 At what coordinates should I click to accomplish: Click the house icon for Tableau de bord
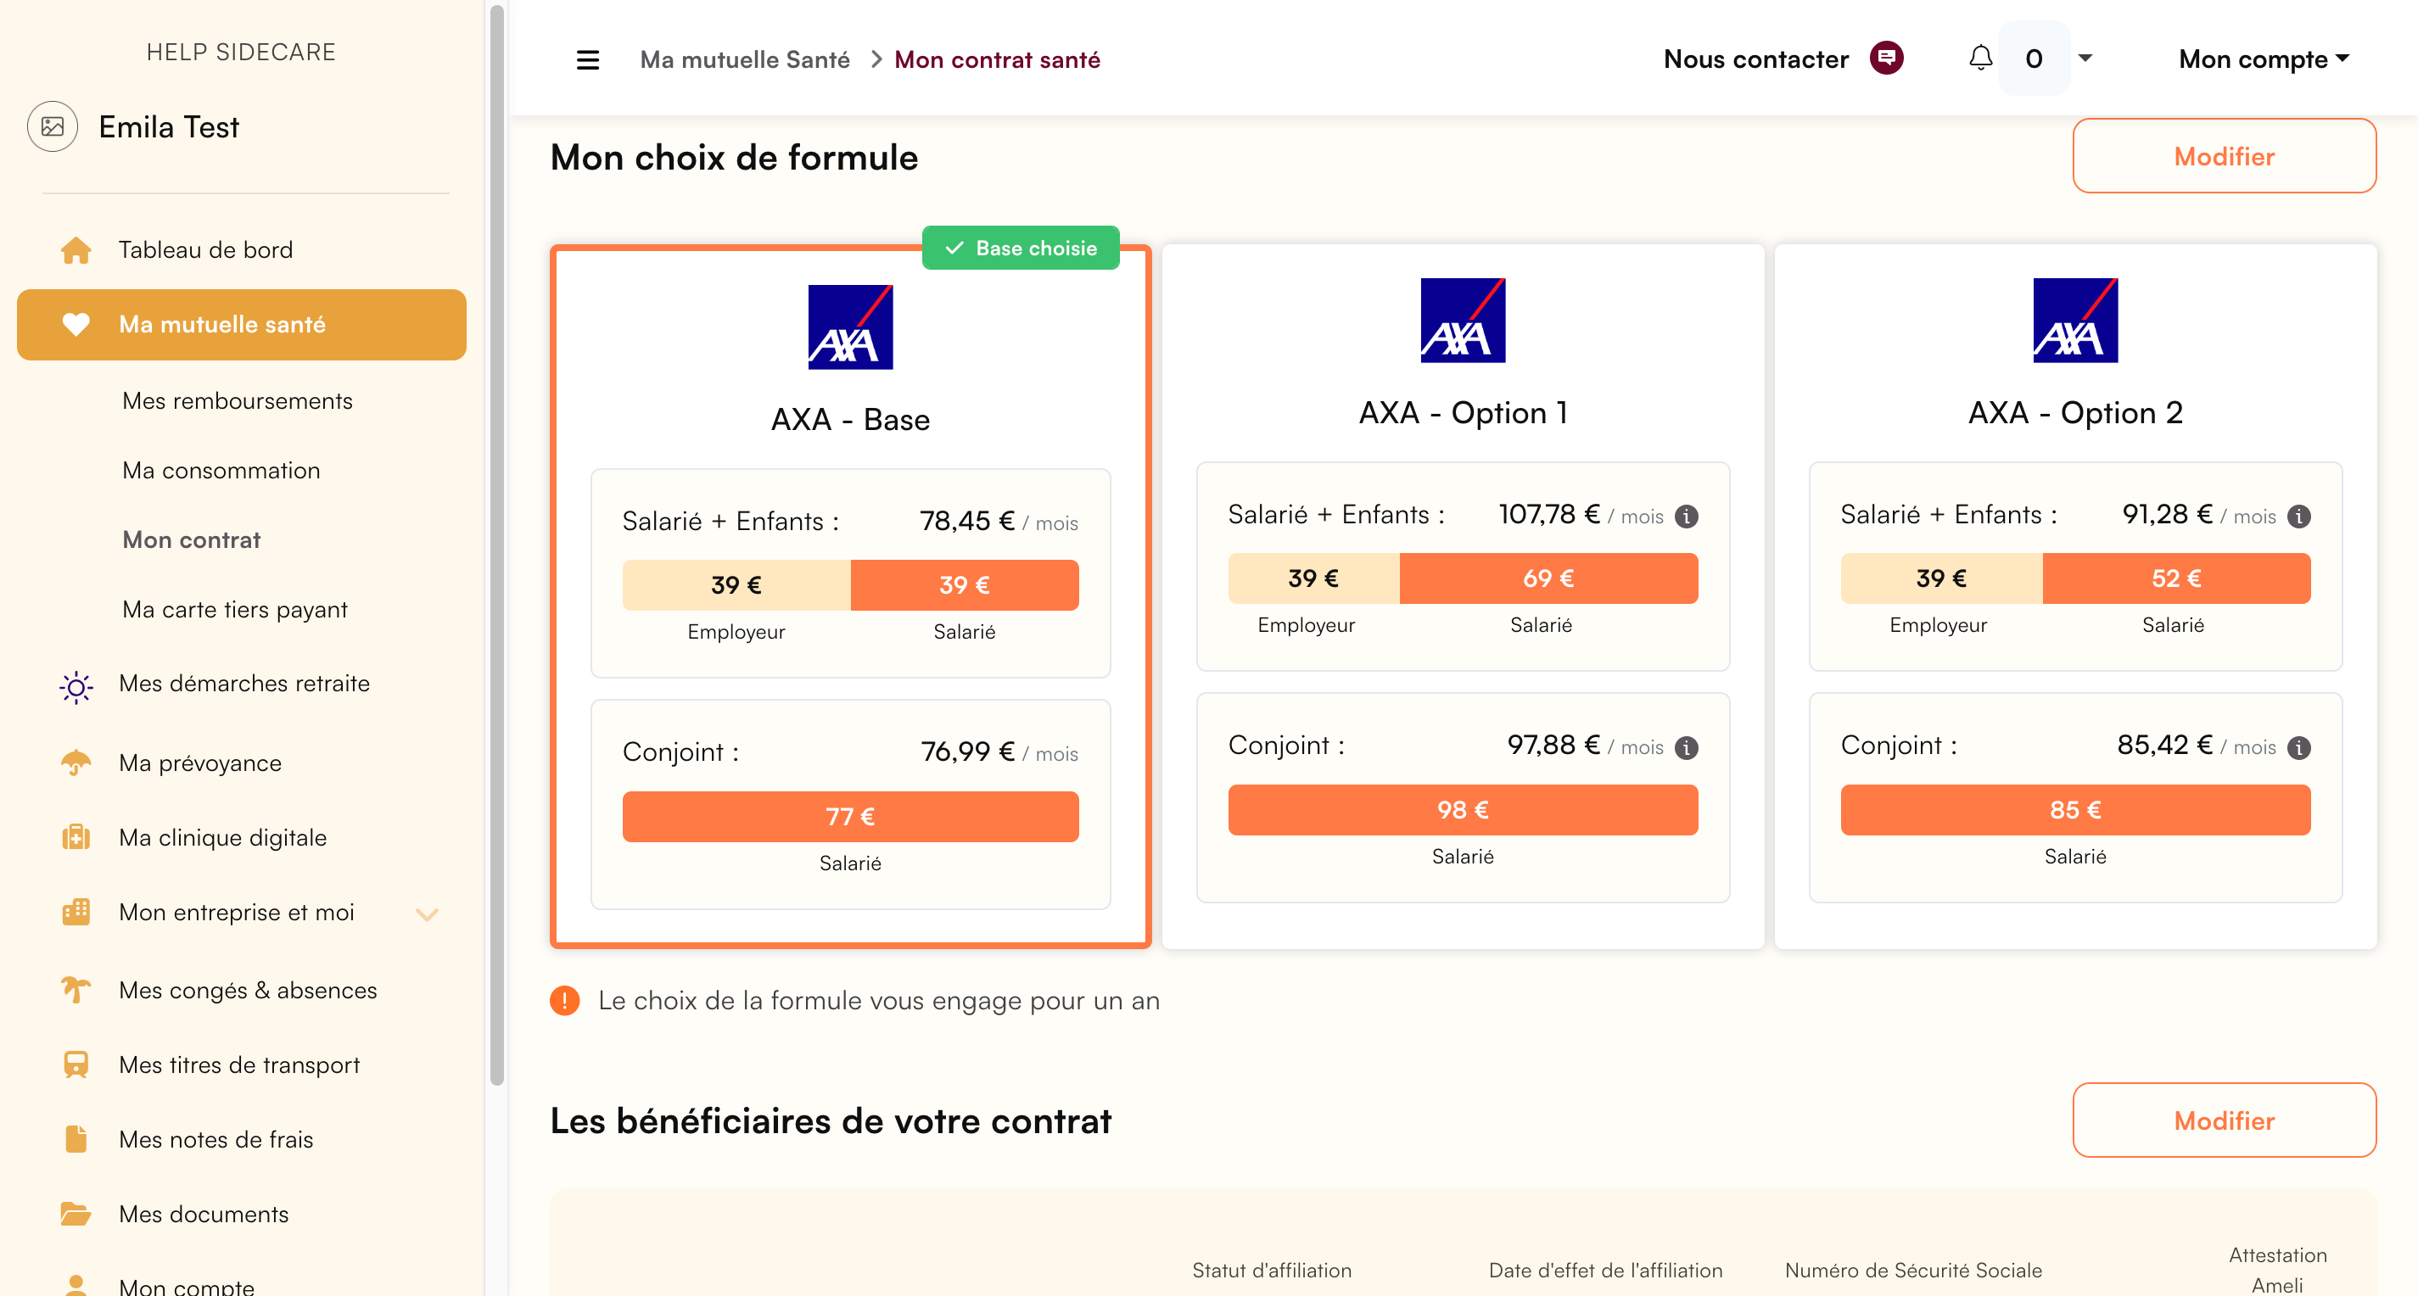[76, 249]
